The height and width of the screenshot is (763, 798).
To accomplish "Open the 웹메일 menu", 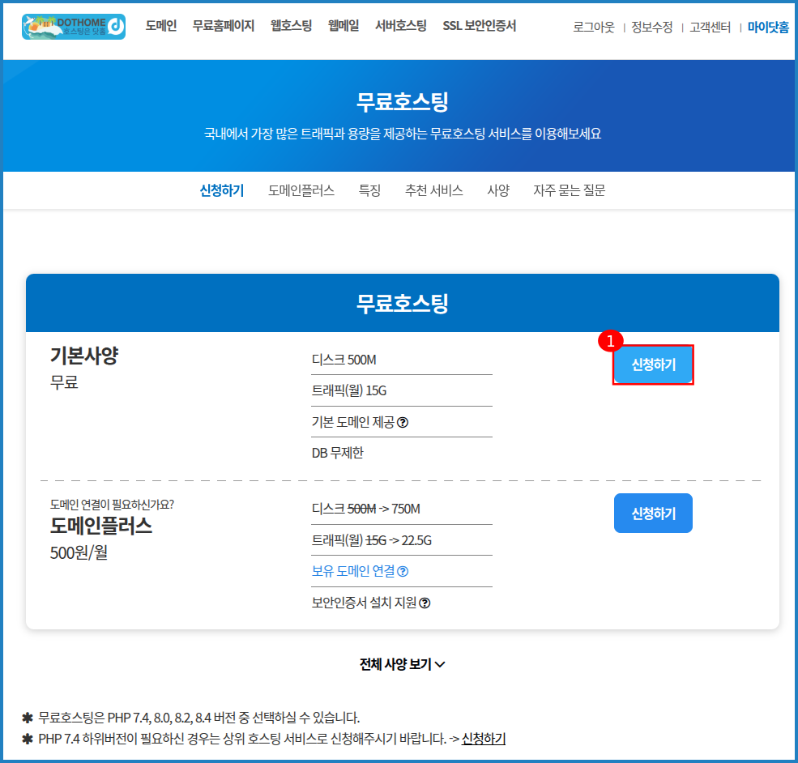I will tap(344, 26).
